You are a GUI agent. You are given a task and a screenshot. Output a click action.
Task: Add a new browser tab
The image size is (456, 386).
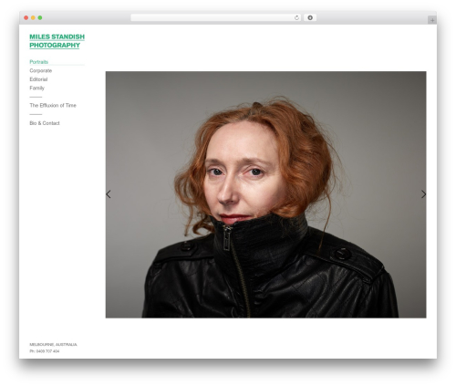coord(432,20)
